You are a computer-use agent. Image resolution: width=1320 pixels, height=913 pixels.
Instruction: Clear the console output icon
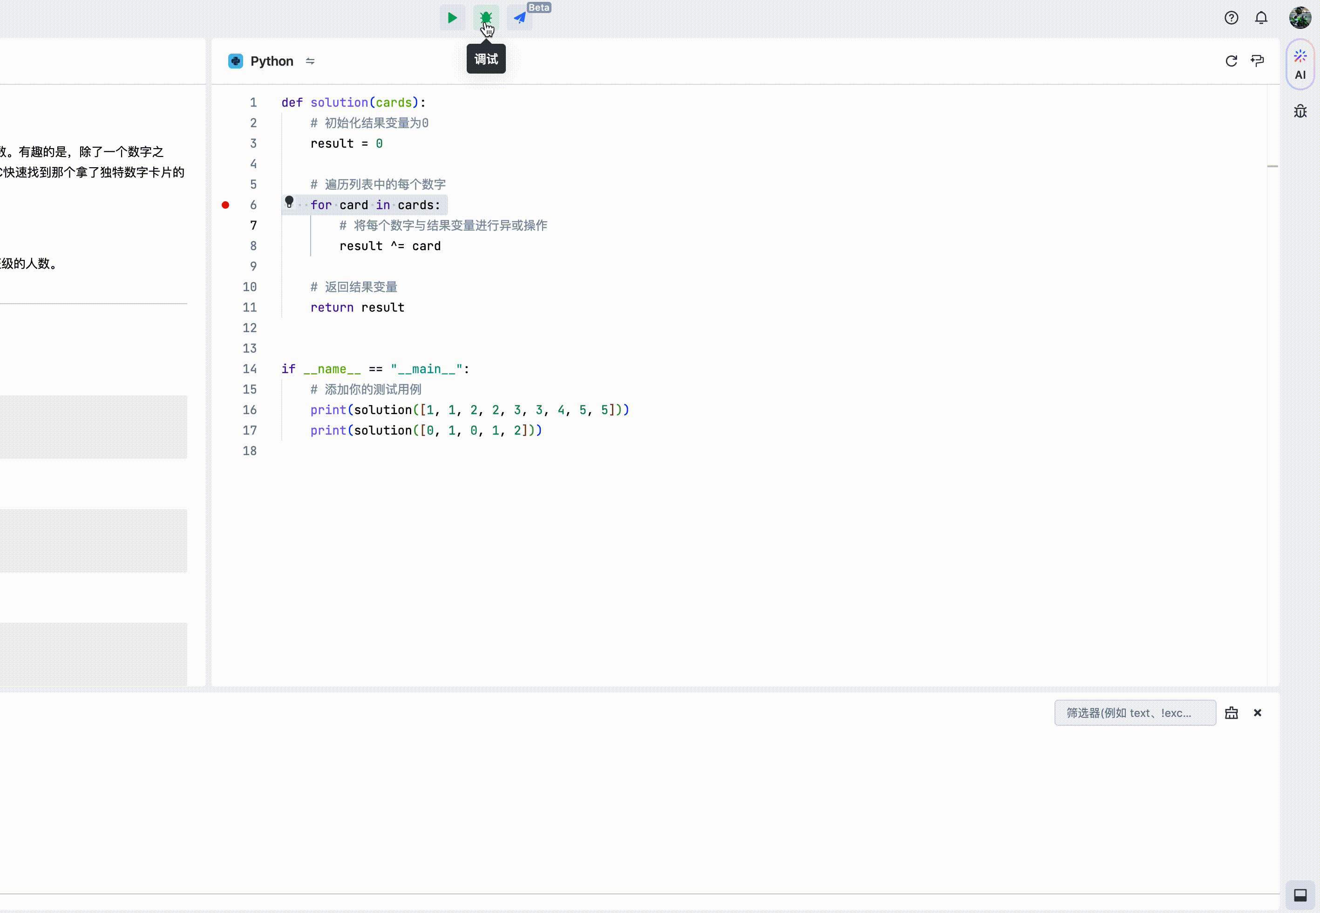[x=1231, y=713]
